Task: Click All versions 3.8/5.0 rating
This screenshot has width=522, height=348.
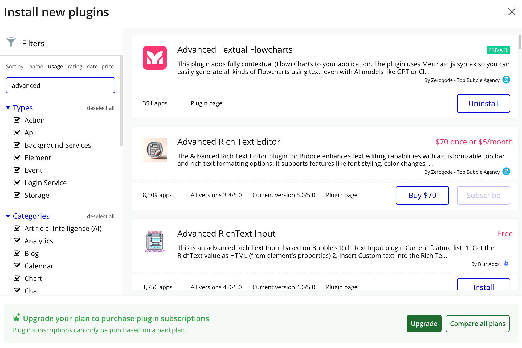Action: click(x=216, y=195)
